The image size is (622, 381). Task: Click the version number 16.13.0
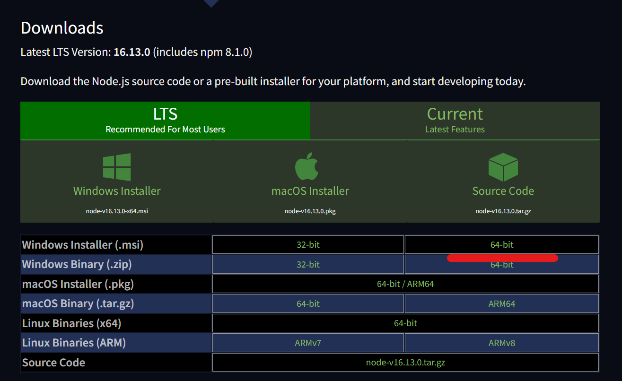coord(132,52)
